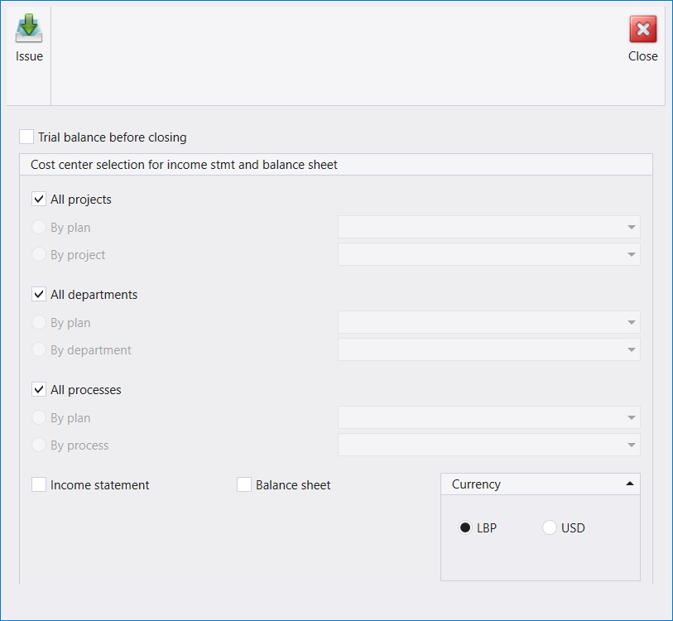Click the Close label text

coord(642,56)
